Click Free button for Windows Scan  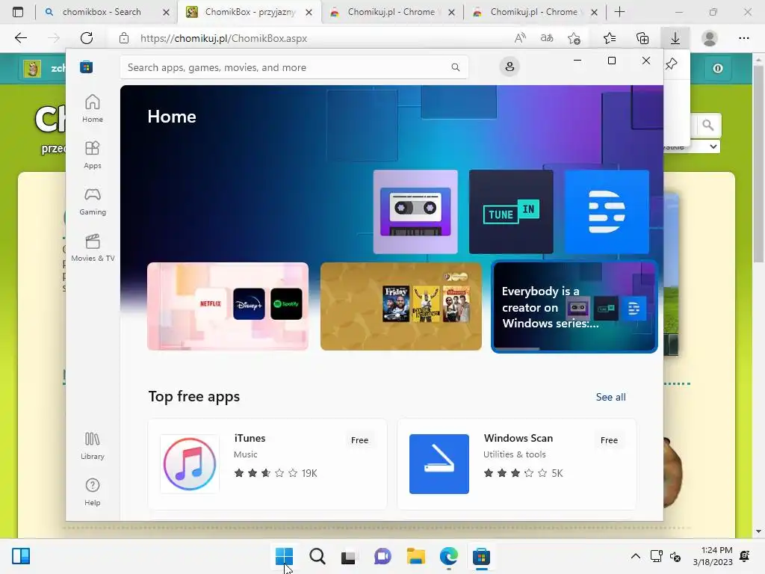pyautogui.click(x=609, y=440)
